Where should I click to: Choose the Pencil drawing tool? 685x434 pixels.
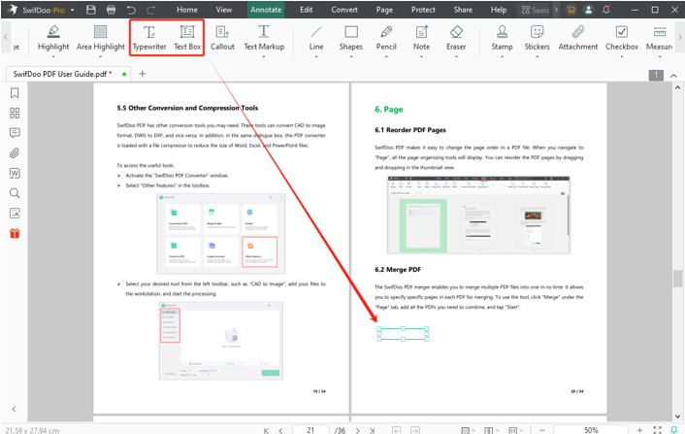tap(386, 38)
